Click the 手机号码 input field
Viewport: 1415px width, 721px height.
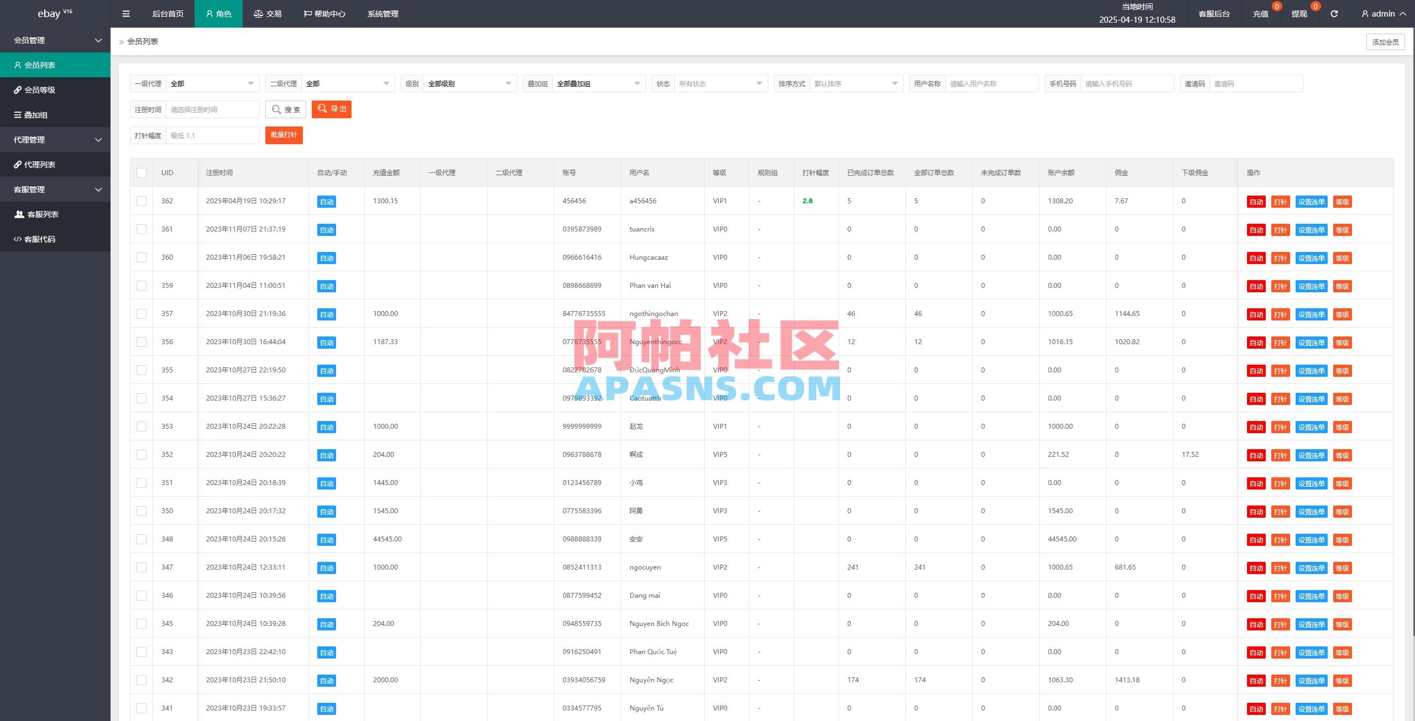click(1128, 83)
